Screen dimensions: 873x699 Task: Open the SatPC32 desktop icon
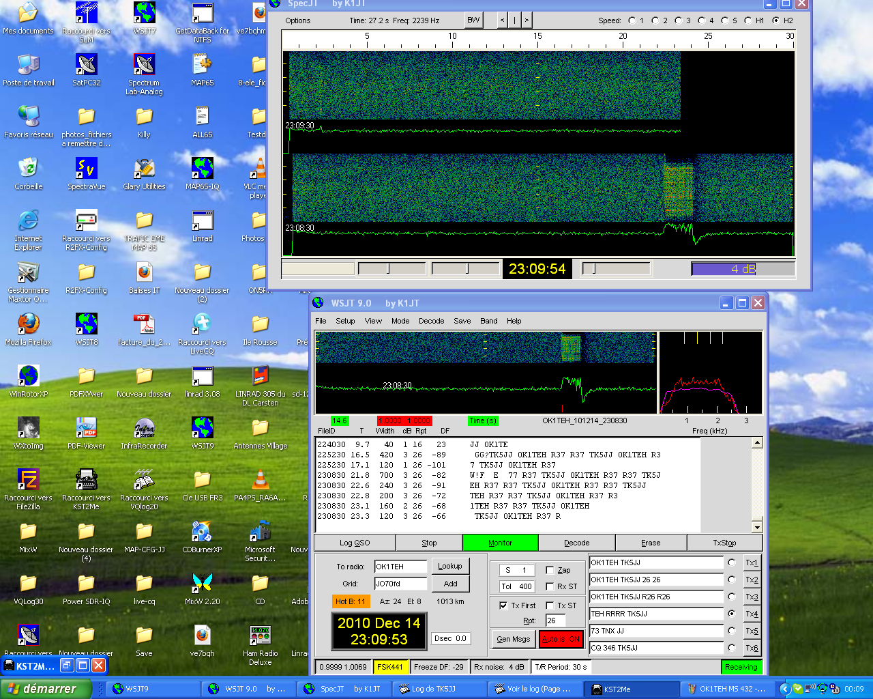coord(86,70)
